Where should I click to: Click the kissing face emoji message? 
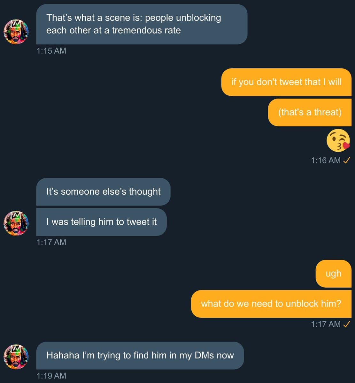[338, 141]
